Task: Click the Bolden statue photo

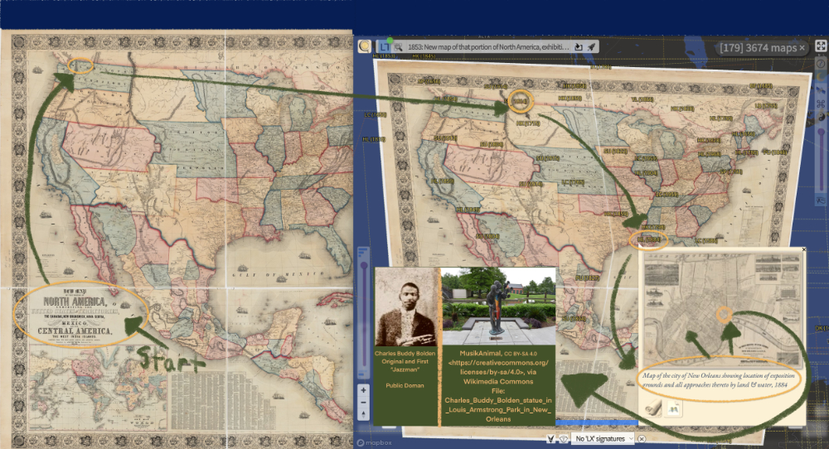Action: 498,306
